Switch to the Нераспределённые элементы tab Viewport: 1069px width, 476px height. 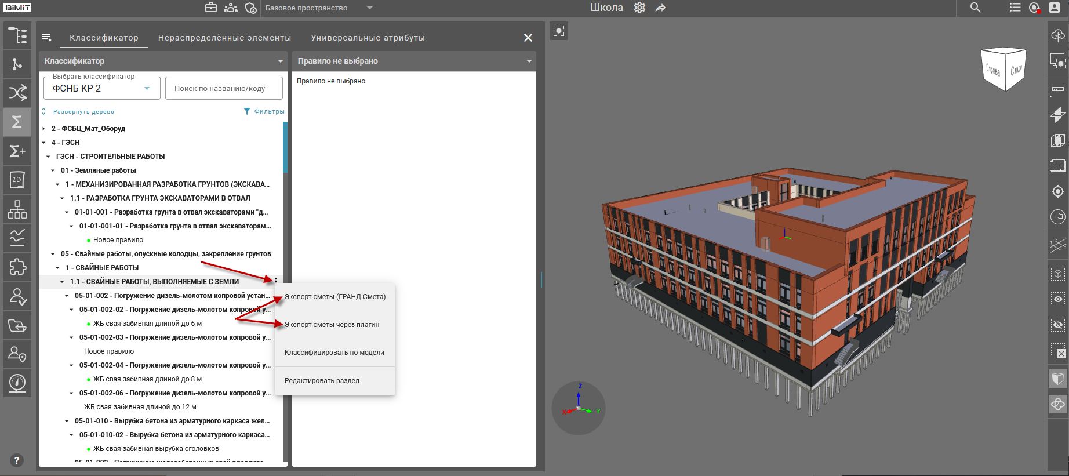coord(224,38)
